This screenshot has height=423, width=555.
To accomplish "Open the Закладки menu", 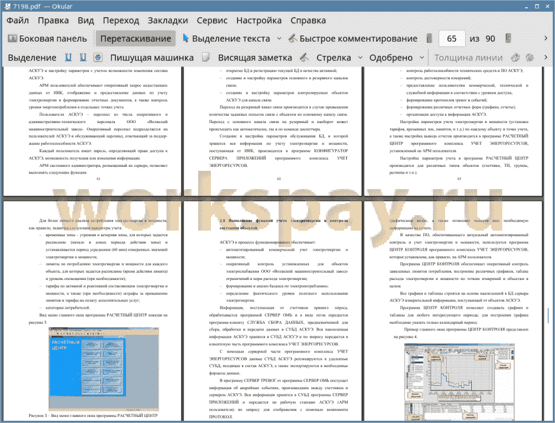I will click(x=168, y=21).
